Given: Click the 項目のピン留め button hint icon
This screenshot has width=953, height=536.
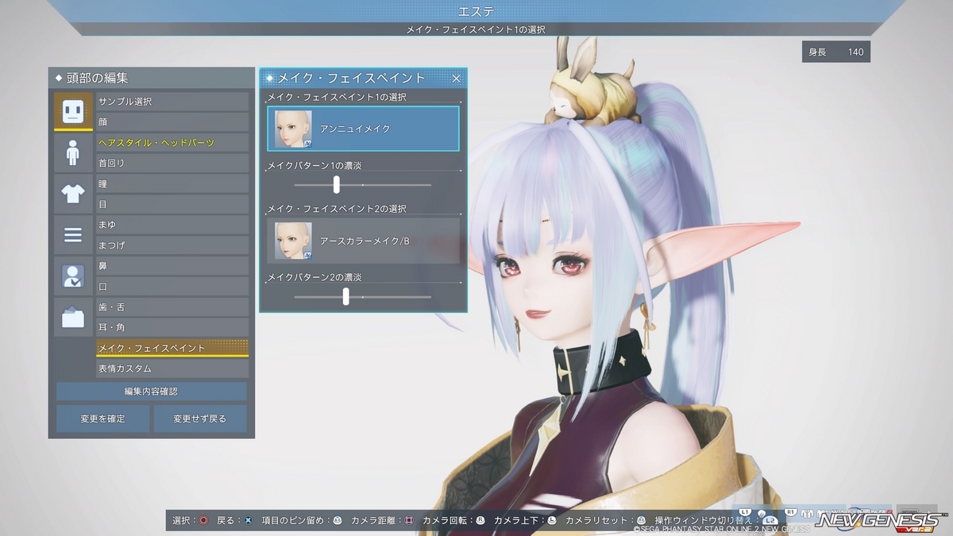Looking at the screenshot, I should coord(338,520).
